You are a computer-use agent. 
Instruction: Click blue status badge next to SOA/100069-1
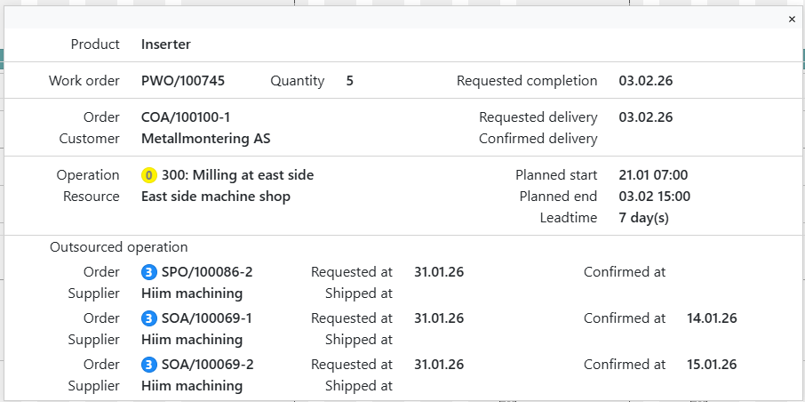(x=148, y=318)
